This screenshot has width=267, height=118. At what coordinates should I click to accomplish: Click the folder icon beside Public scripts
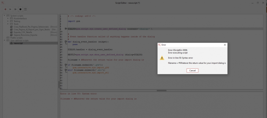(8, 38)
